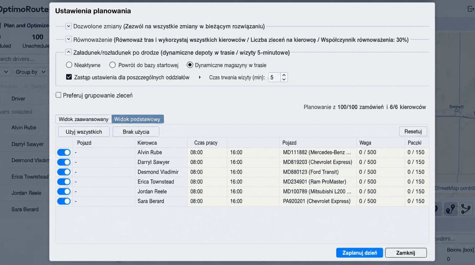
Task: Click the Resetuj button
Action: (x=413, y=131)
